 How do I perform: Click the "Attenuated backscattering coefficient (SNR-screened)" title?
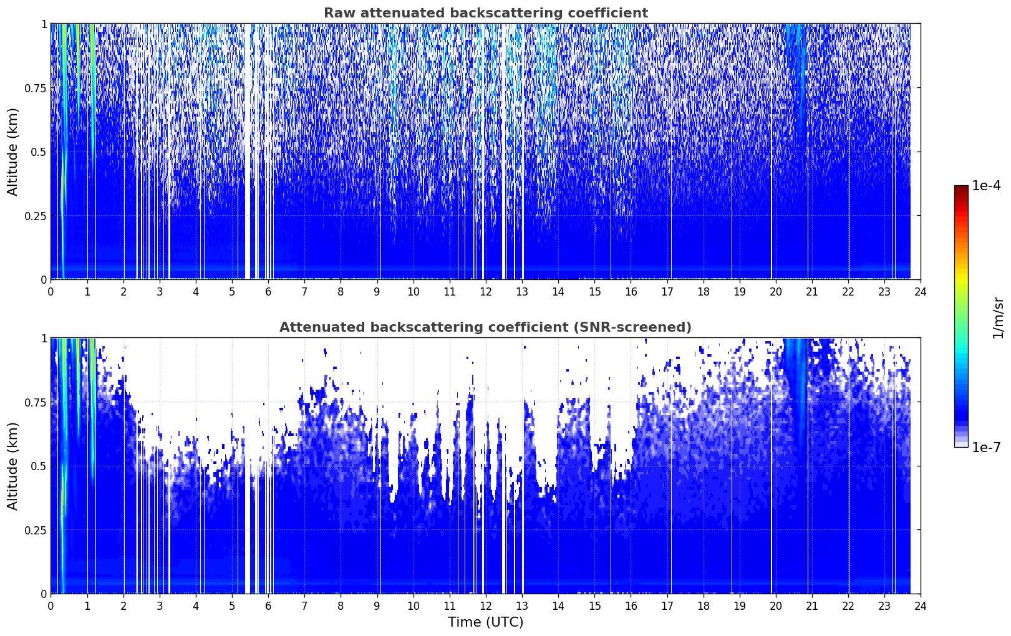[x=485, y=327]
